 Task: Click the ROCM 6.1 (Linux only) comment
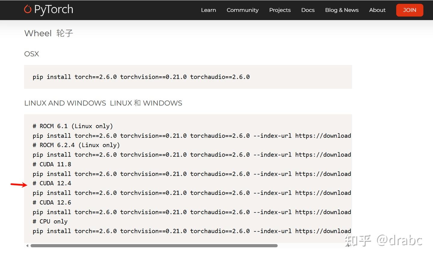point(73,126)
